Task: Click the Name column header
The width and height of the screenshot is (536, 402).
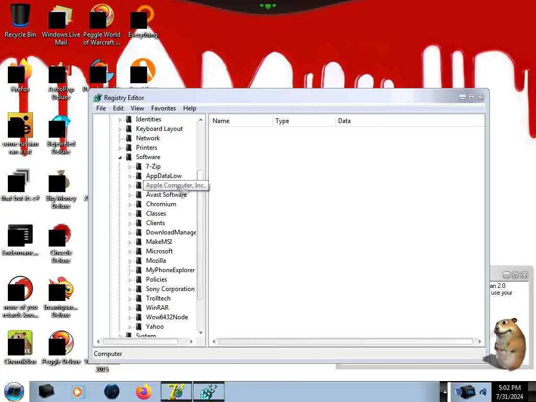Action: pos(241,121)
